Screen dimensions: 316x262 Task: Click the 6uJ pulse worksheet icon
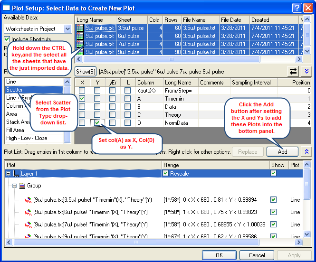80,36
